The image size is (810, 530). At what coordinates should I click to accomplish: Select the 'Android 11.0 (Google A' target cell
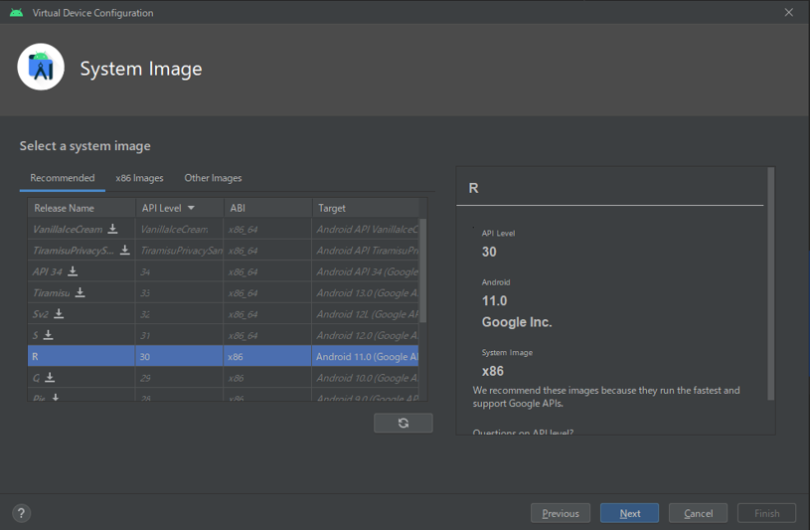coord(366,356)
